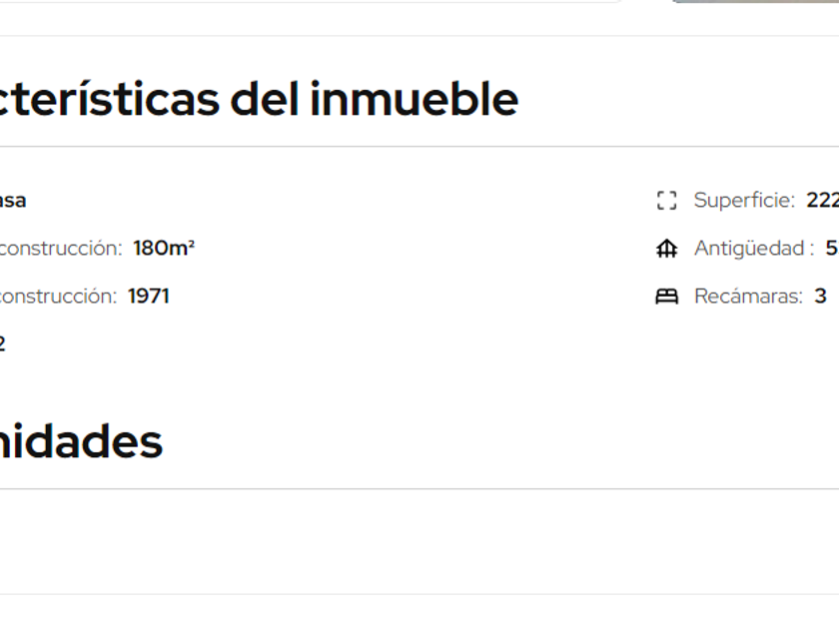This screenshot has width=839, height=629.
Task: Click the Recámaras value 3
Action: (x=820, y=297)
